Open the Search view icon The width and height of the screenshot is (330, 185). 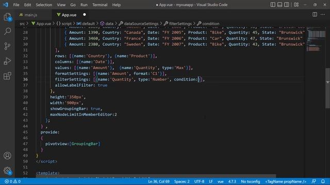tap(7, 31)
